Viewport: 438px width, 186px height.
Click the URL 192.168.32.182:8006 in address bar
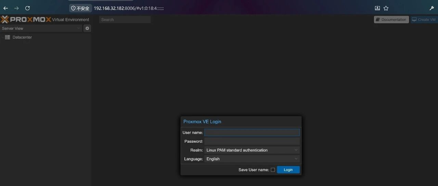click(129, 8)
